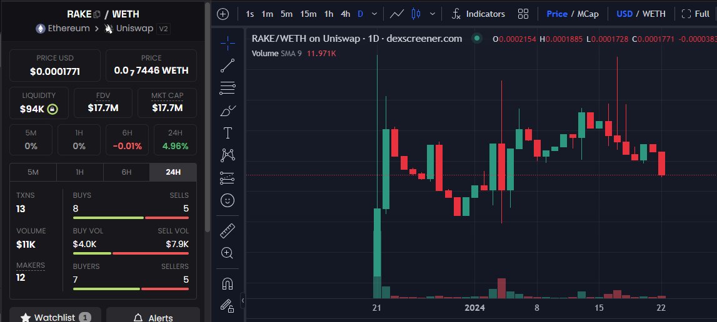
Task: Select the 1H stats tab
Action: click(79, 172)
